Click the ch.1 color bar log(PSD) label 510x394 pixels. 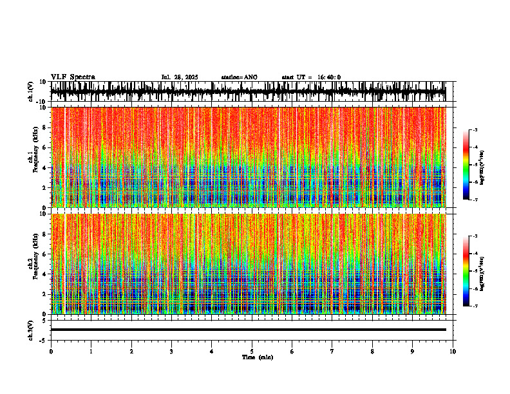[482, 168]
